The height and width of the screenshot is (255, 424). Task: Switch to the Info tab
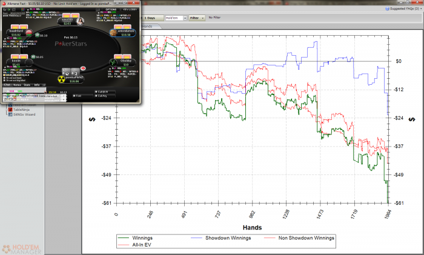37,85
